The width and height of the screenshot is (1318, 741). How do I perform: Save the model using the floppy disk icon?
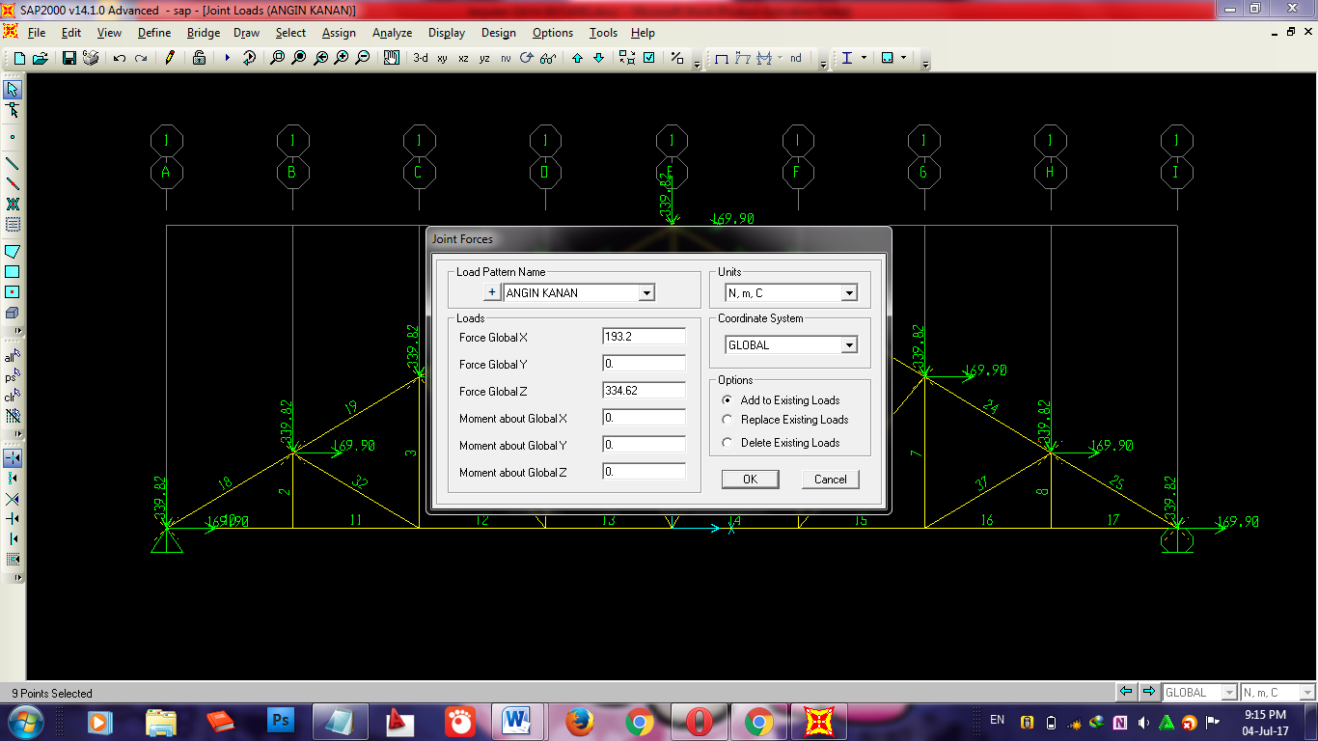pos(69,58)
